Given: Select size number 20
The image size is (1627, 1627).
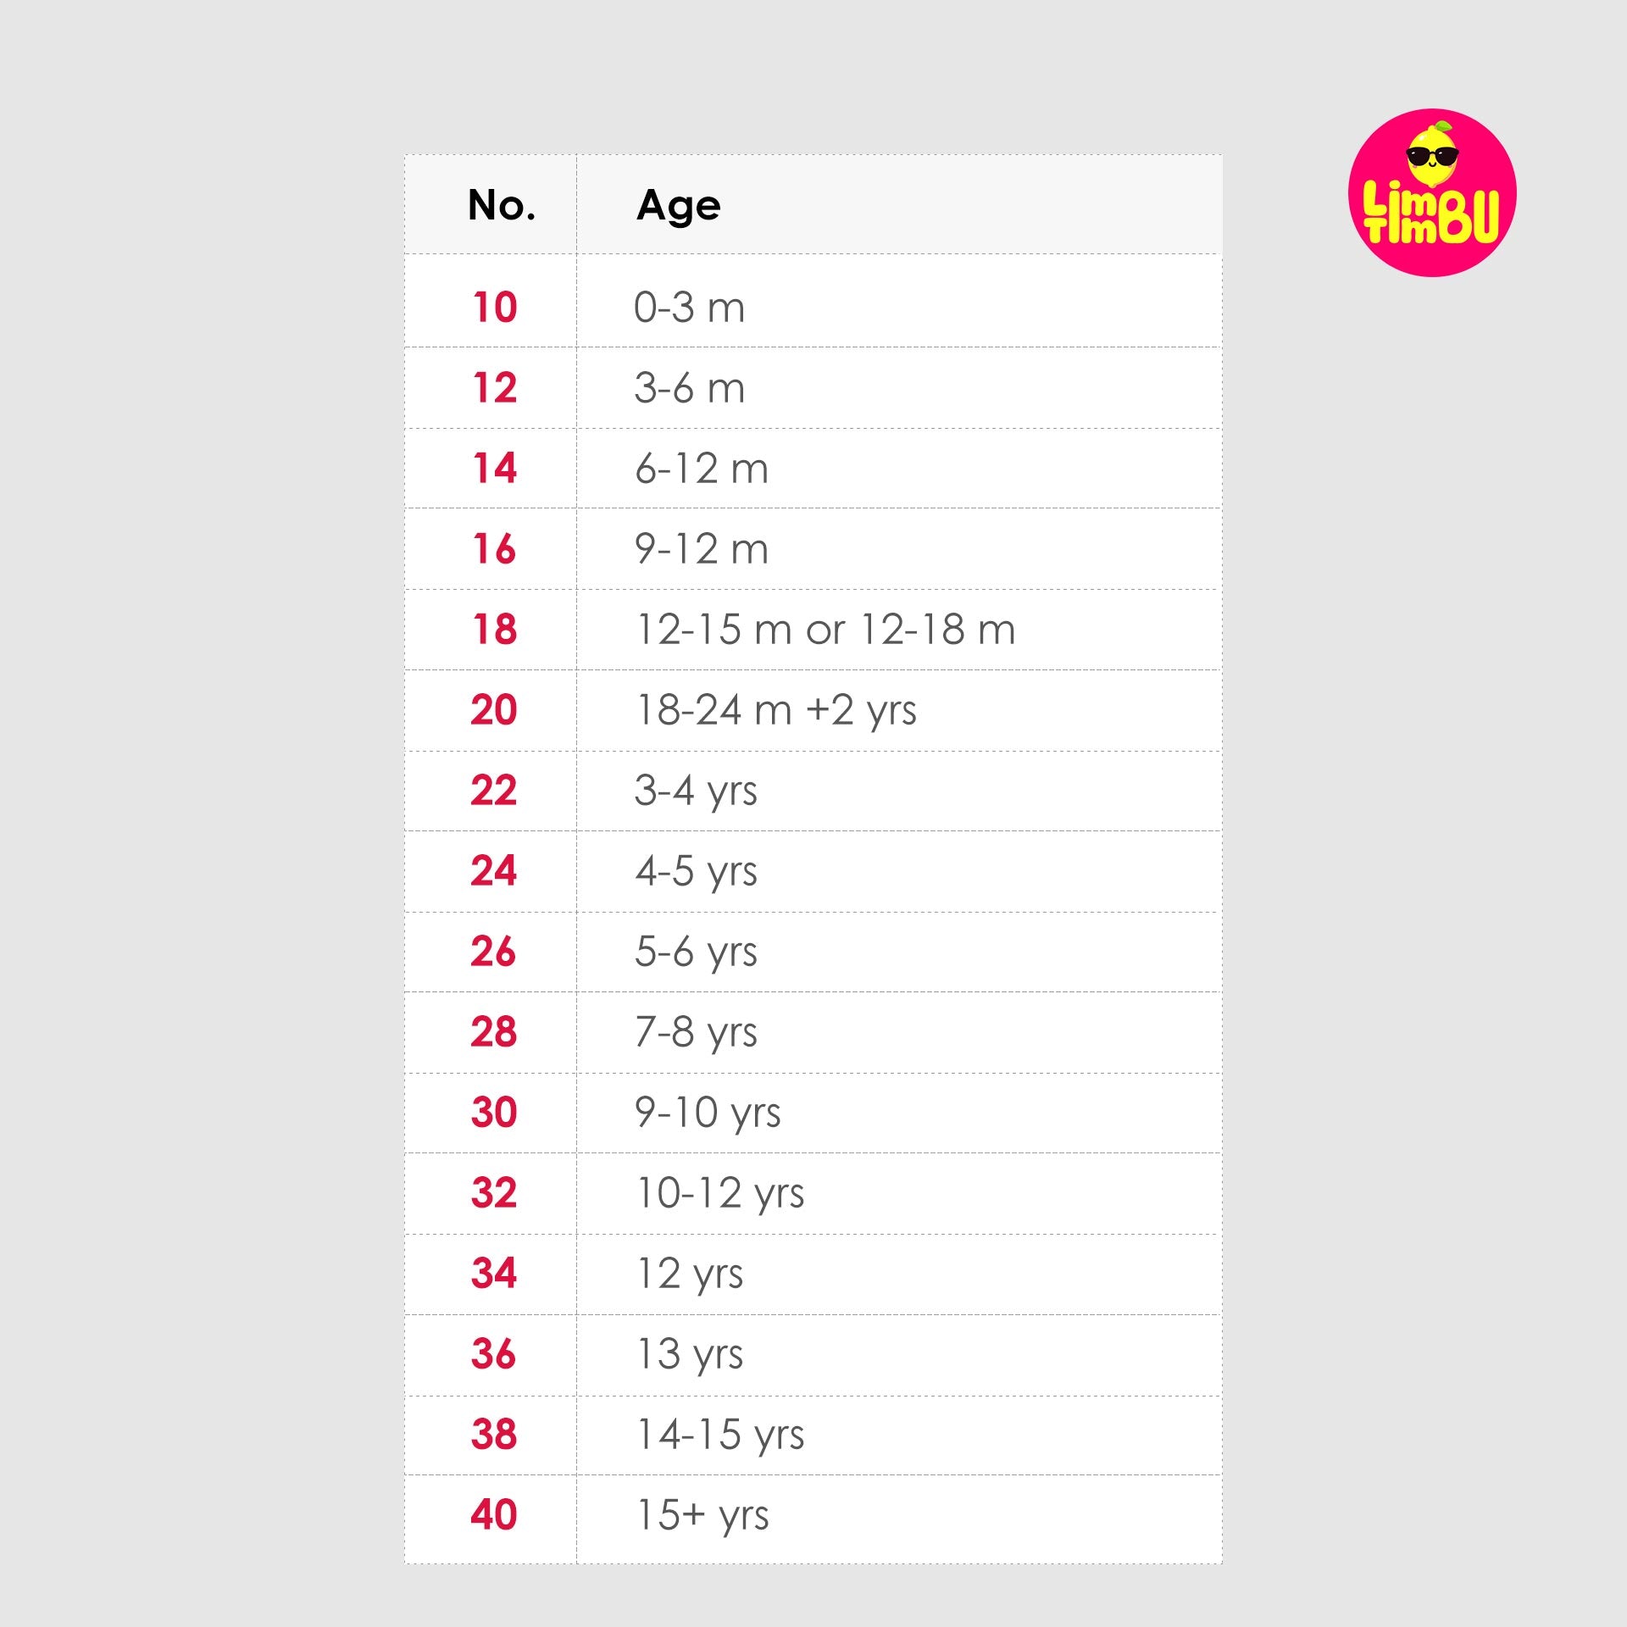Looking at the screenshot, I should (494, 710).
